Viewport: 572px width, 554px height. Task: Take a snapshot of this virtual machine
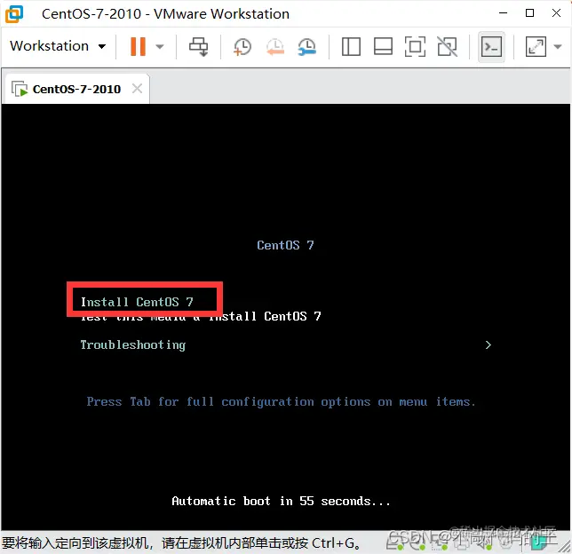tap(242, 47)
